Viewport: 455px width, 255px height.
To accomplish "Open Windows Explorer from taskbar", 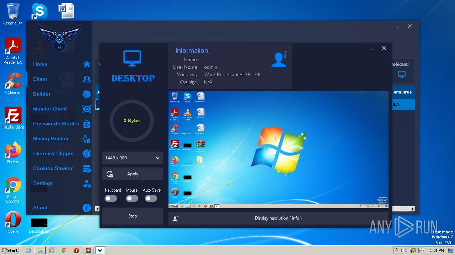I will pos(40,250).
